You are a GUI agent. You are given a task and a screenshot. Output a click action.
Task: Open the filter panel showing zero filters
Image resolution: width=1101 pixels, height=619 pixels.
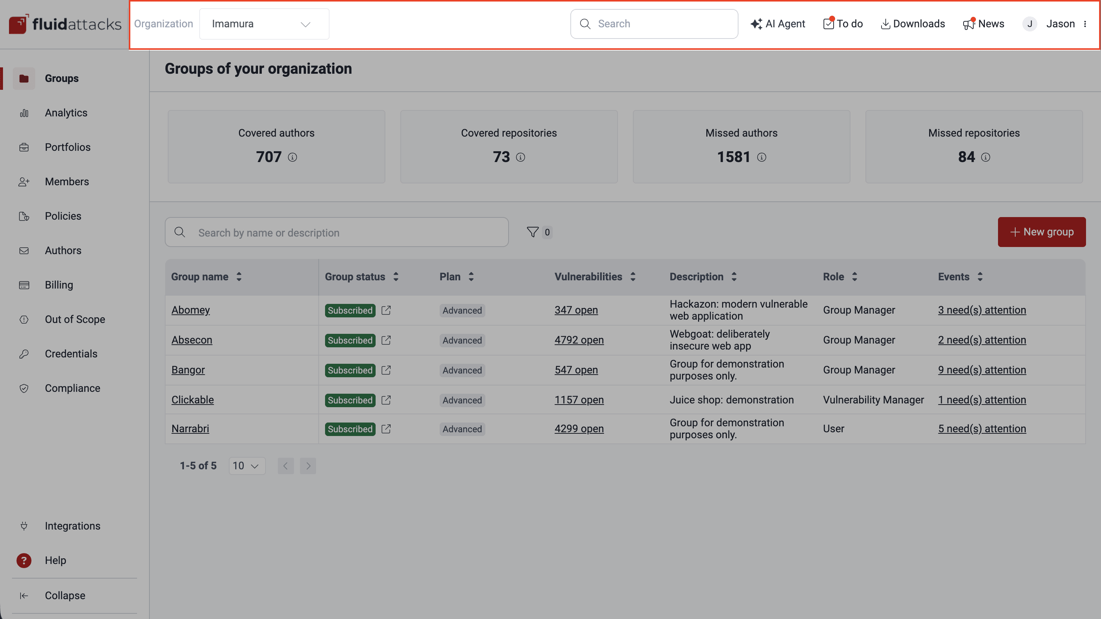coord(539,232)
